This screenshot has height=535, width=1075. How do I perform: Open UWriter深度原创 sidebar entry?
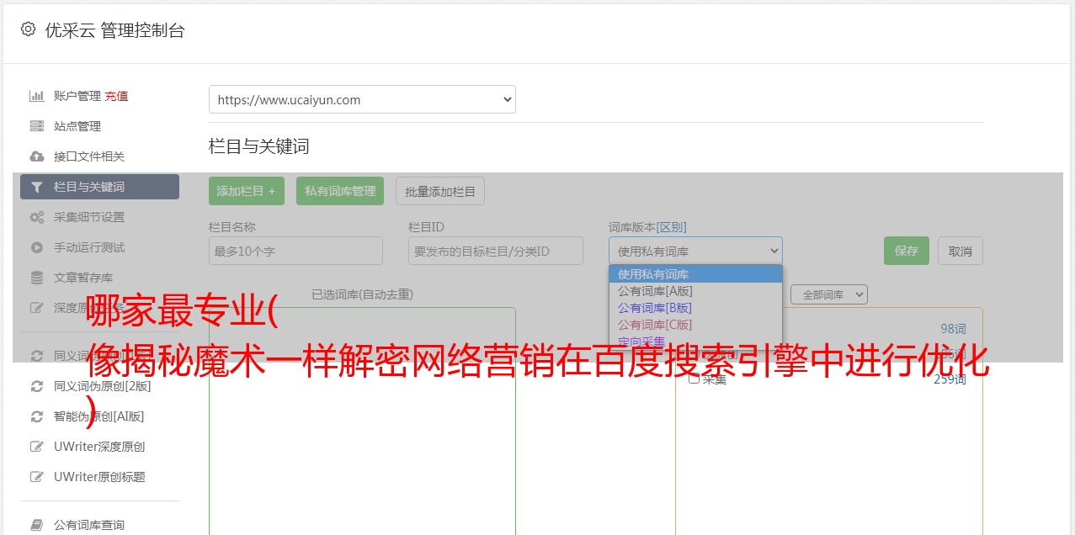click(99, 447)
